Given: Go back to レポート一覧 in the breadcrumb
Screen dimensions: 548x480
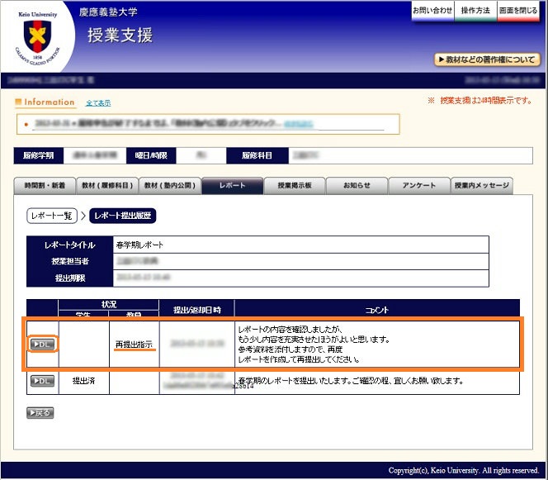Looking at the screenshot, I should click(51, 216).
